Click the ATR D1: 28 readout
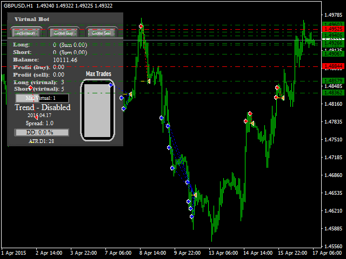Viewport: 346px width, 259px height. click(x=41, y=141)
